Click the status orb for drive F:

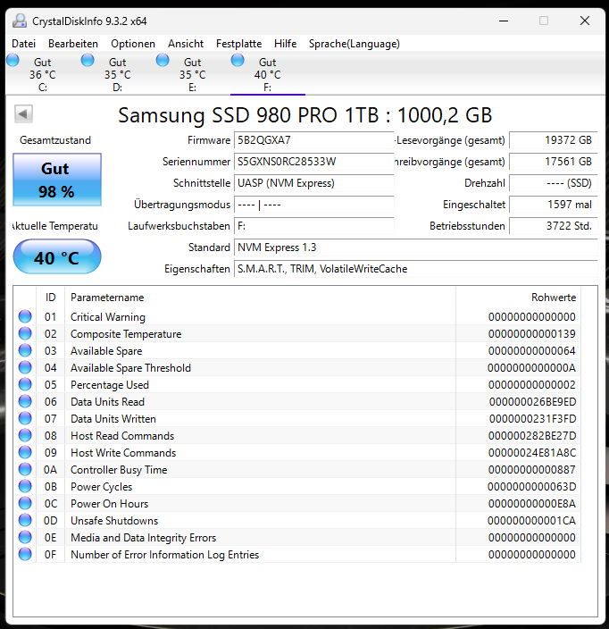[x=238, y=60]
